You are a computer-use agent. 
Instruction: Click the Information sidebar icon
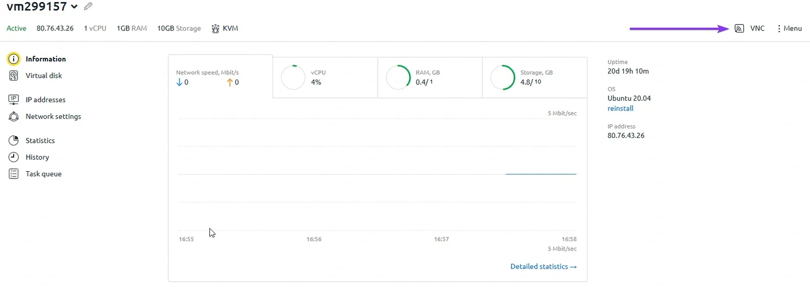pyautogui.click(x=14, y=59)
